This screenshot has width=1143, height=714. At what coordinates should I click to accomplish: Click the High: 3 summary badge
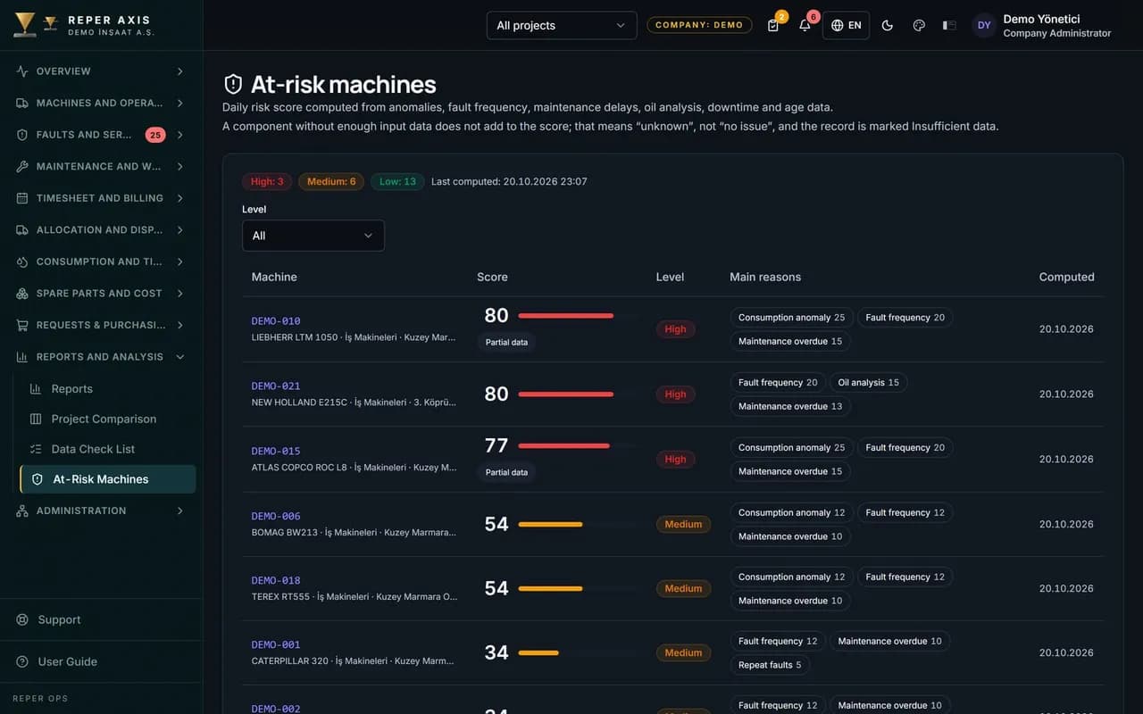coord(267,181)
